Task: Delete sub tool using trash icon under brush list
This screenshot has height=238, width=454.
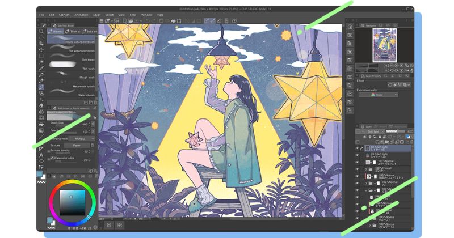Action: pos(95,103)
